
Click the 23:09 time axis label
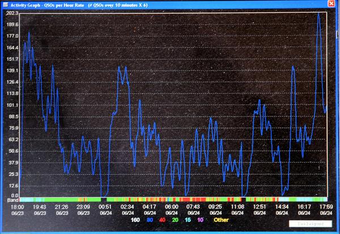[x=83, y=207]
